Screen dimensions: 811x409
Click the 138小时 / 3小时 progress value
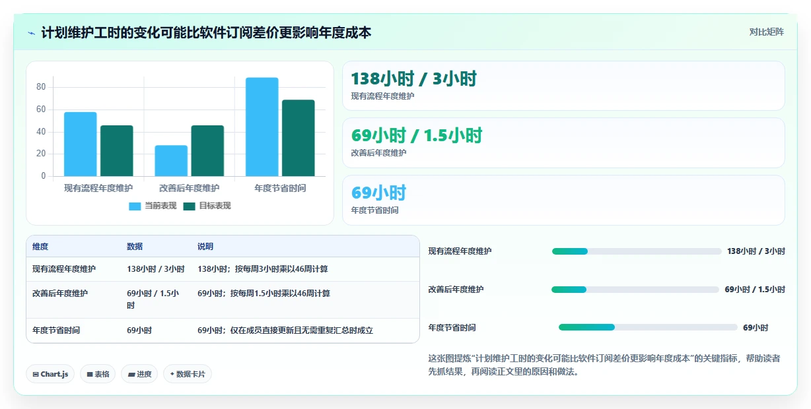[x=756, y=251]
